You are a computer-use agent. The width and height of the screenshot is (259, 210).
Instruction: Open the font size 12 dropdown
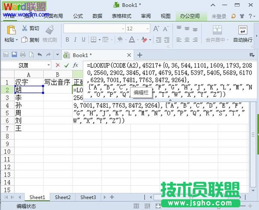(x=148, y=29)
